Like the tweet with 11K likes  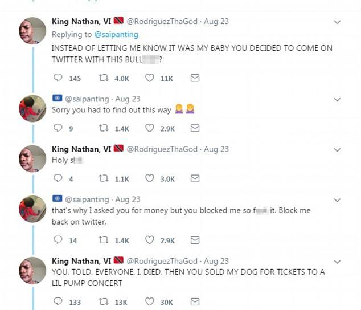pyautogui.click(x=149, y=78)
